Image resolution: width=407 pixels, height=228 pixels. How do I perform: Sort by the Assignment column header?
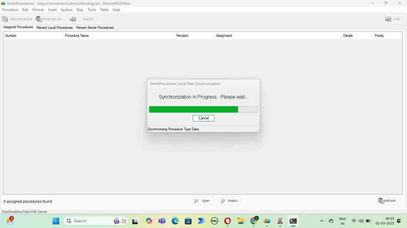point(278,36)
